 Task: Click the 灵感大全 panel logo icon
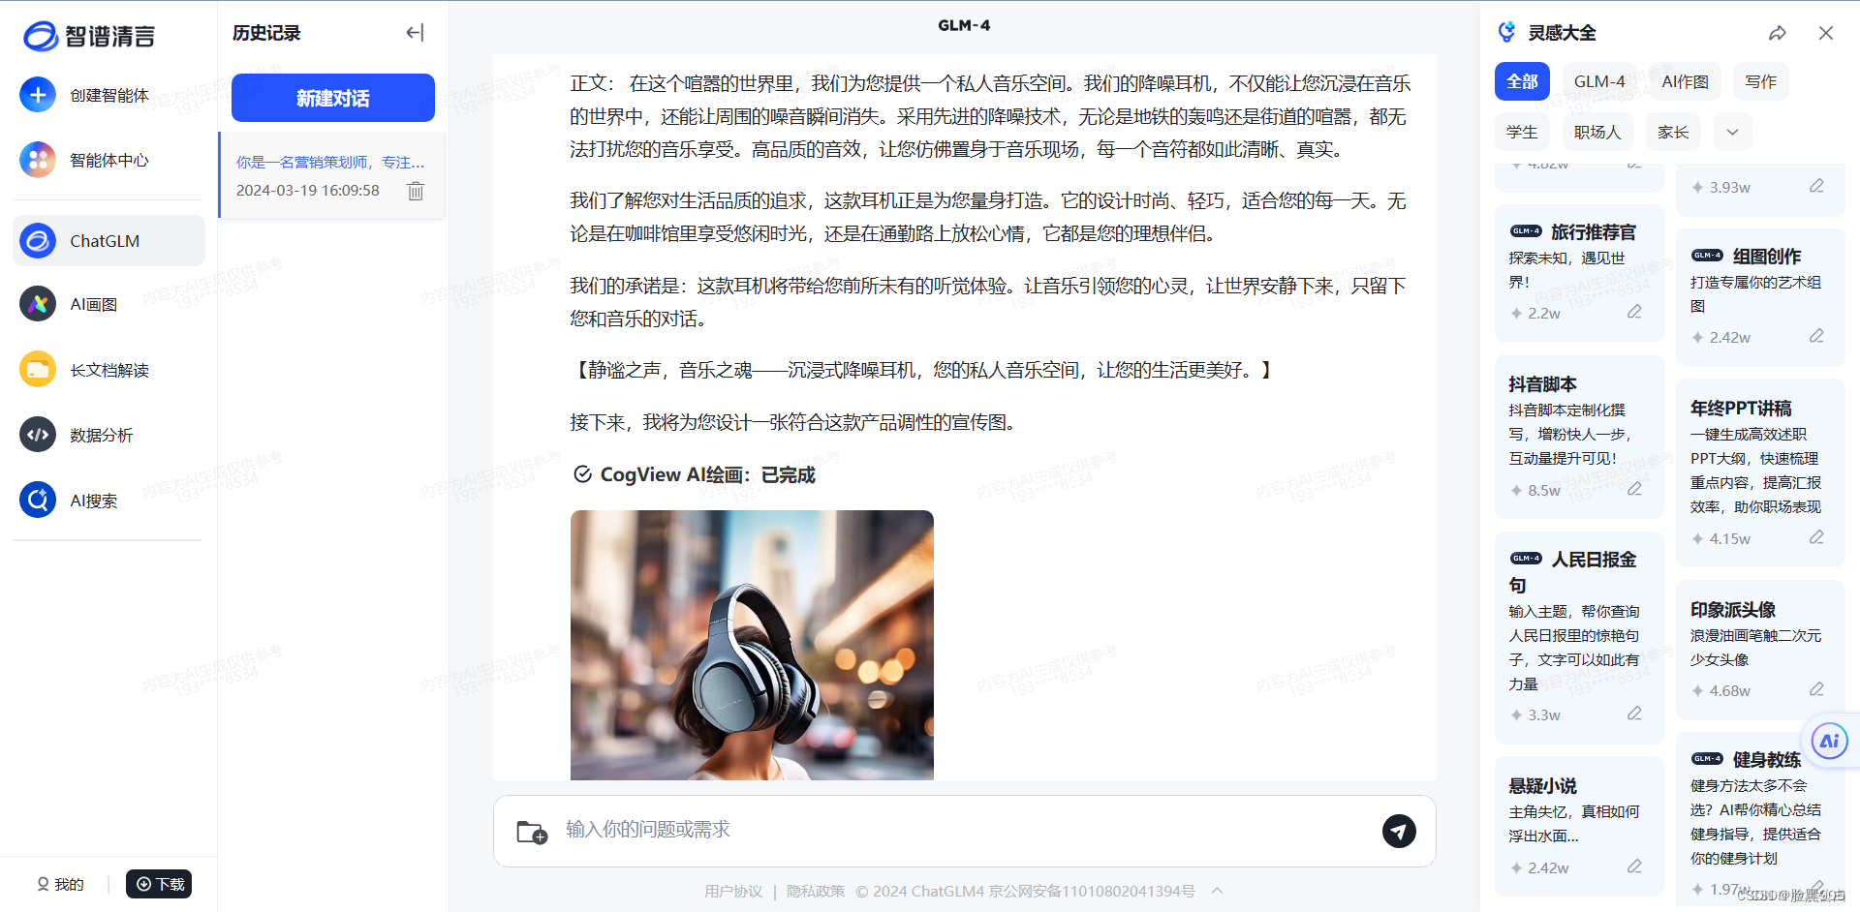(x=1506, y=32)
